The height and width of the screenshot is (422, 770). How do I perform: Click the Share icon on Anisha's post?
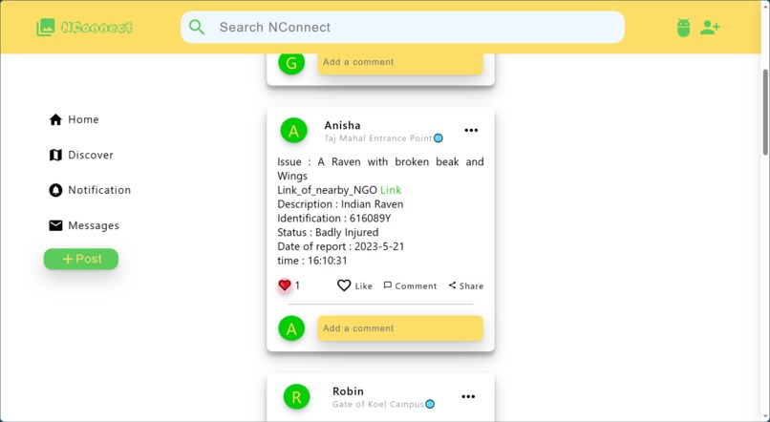(x=452, y=285)
